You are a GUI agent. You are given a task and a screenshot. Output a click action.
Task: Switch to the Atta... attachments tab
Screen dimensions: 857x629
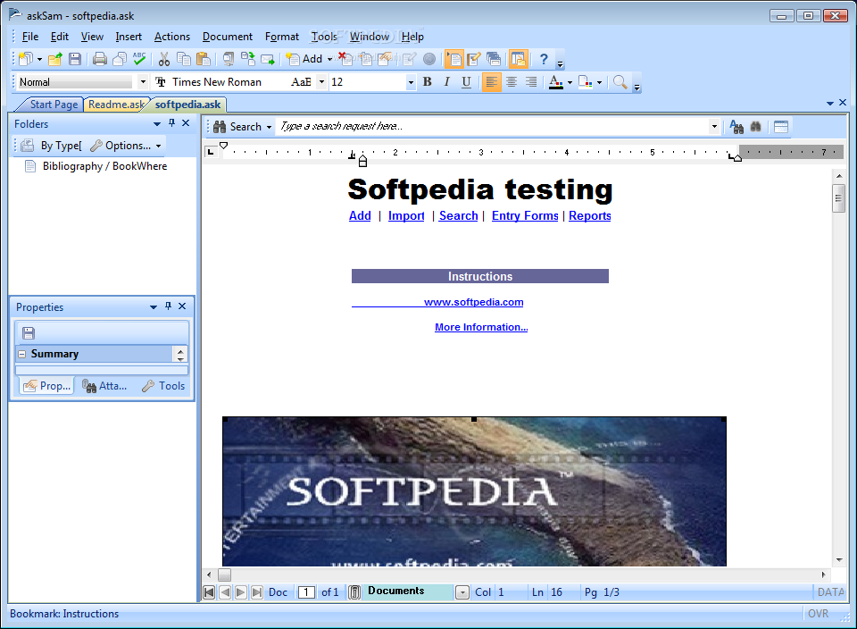coord(105,386)
